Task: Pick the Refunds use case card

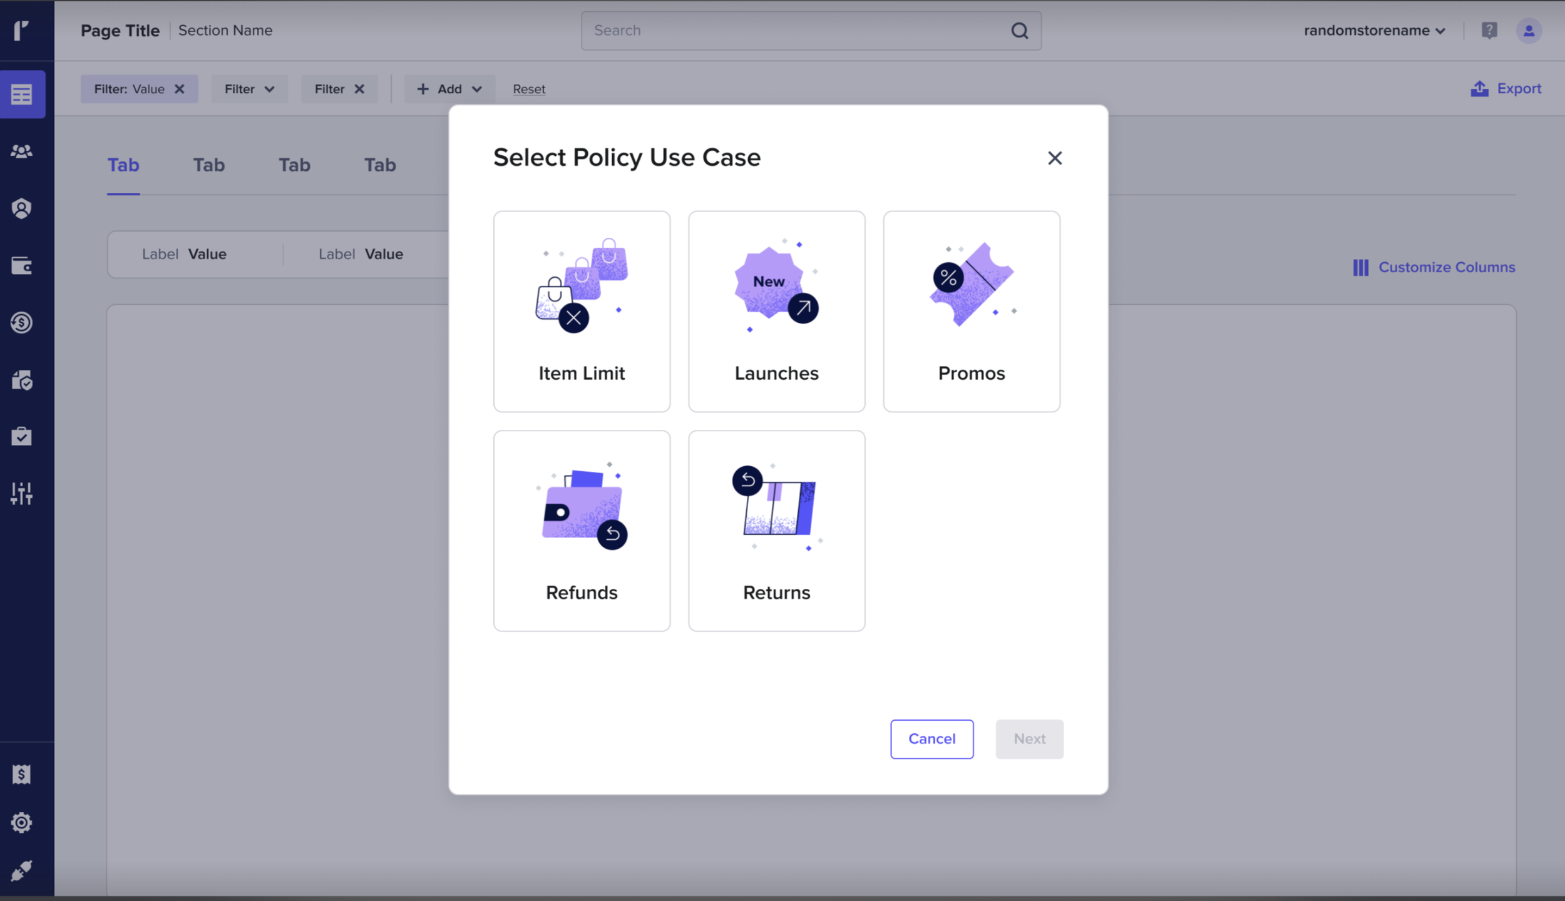Action: click(582, 530)
